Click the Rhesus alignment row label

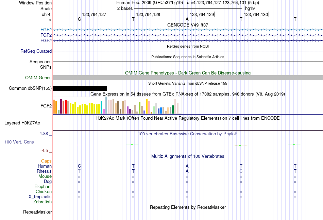tap(44, 171)
